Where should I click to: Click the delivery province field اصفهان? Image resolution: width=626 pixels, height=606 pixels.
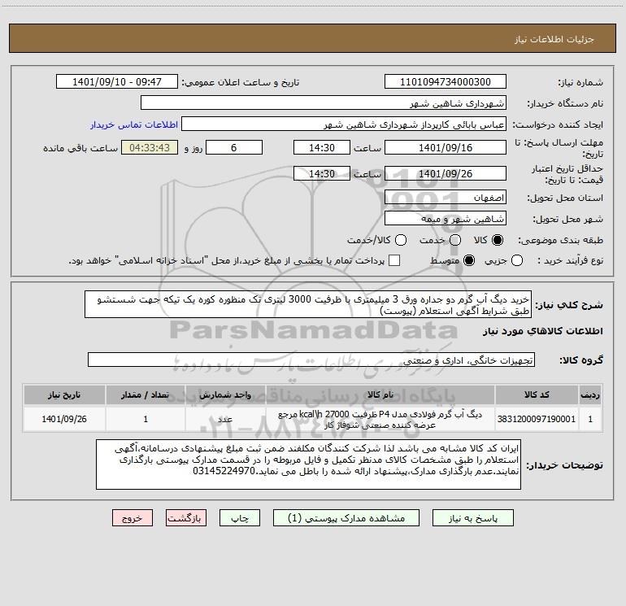[446, 198]
